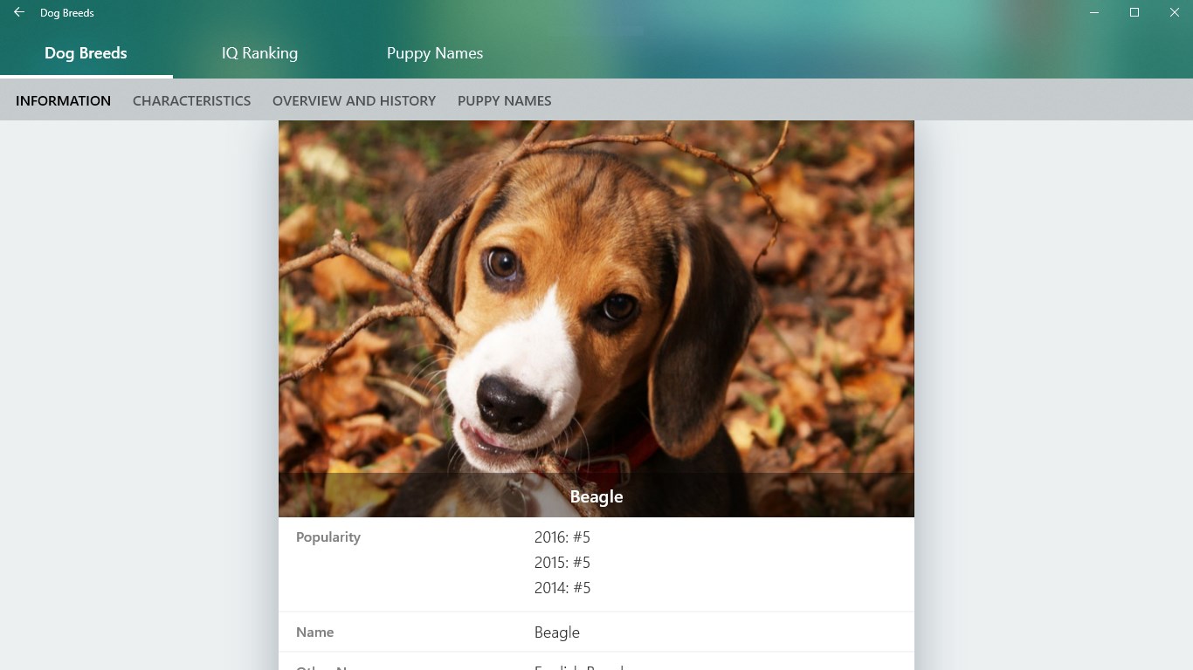Click the Beagle value in Name row
1193x670 pixels.
point(557,632)
